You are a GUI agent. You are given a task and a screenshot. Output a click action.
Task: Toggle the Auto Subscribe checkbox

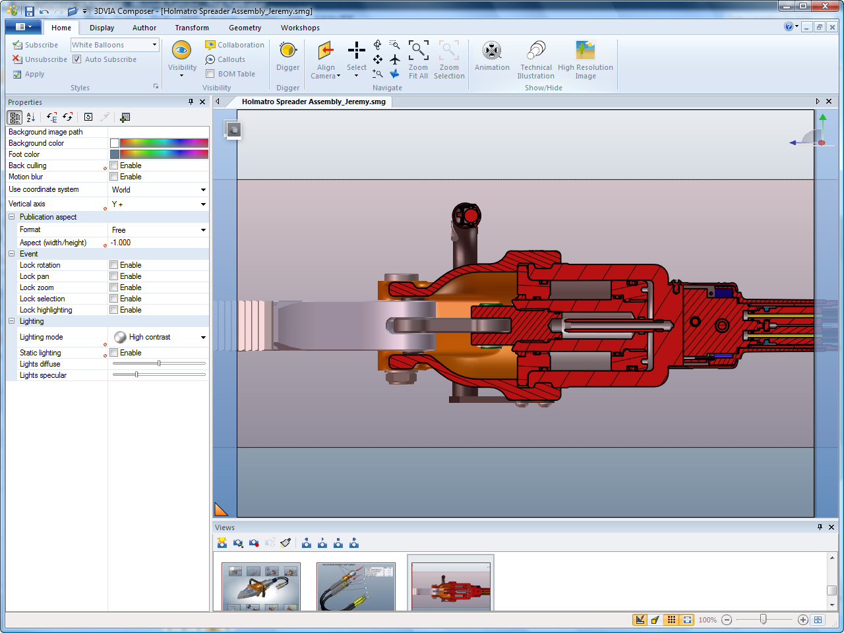[x=77, y=59]
